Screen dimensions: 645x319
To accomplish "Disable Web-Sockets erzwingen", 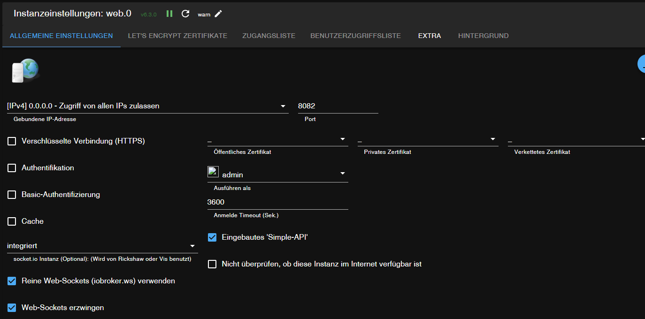I will [12, 308].
